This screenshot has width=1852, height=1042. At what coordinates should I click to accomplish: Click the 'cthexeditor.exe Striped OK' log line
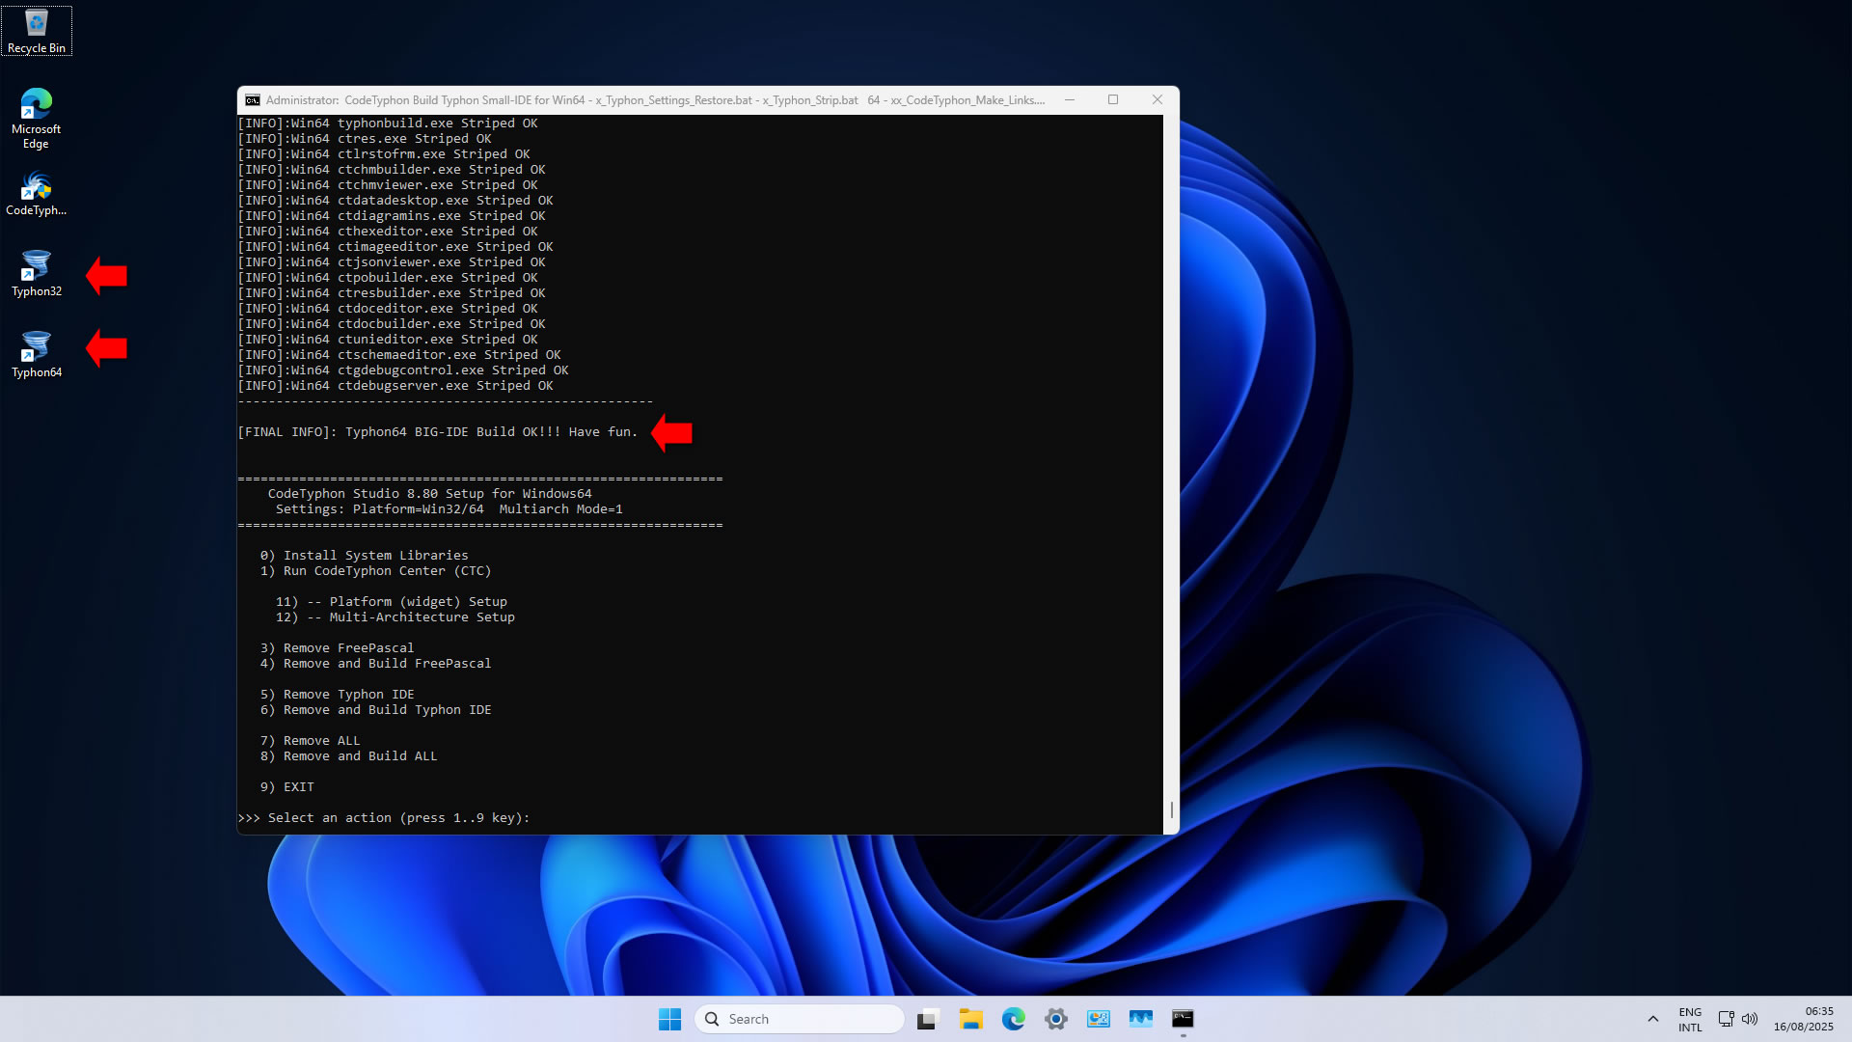388,232
